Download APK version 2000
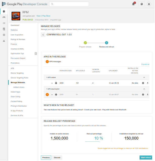Image resolution: width=155 pixels, height=161 pixels. (x=148, y=95)
